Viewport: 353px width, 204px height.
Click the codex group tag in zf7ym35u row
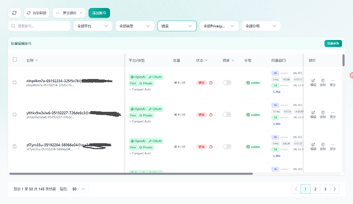tap(253, 147)
